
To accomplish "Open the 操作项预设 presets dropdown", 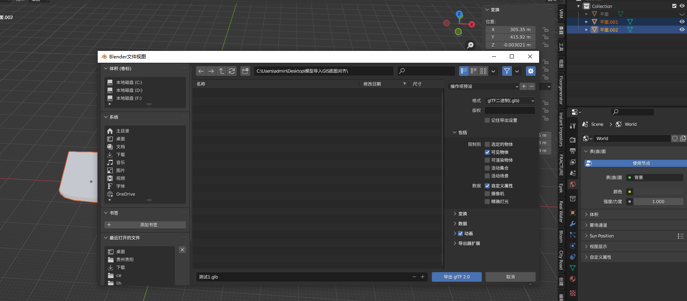I will coord(483,86).
